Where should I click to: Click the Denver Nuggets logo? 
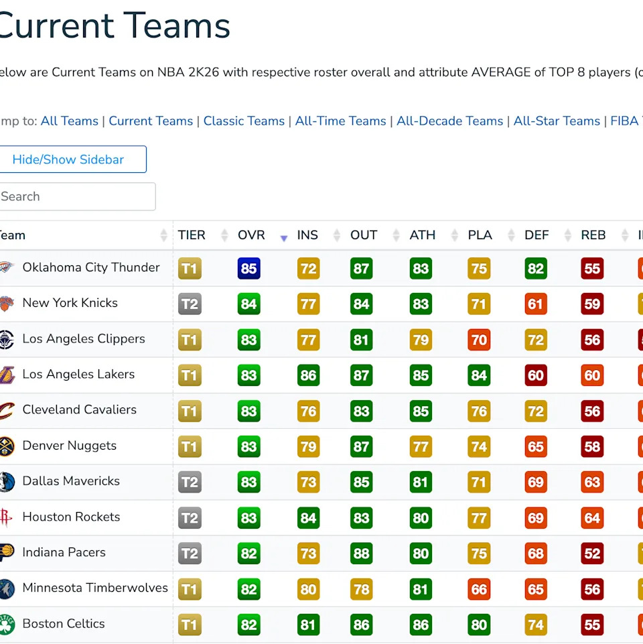tap(7, 446)
